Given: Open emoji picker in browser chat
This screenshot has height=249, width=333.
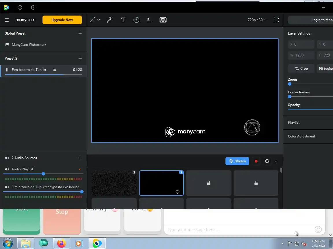Looking at the screenshot, I should click(x=318, y=229).
